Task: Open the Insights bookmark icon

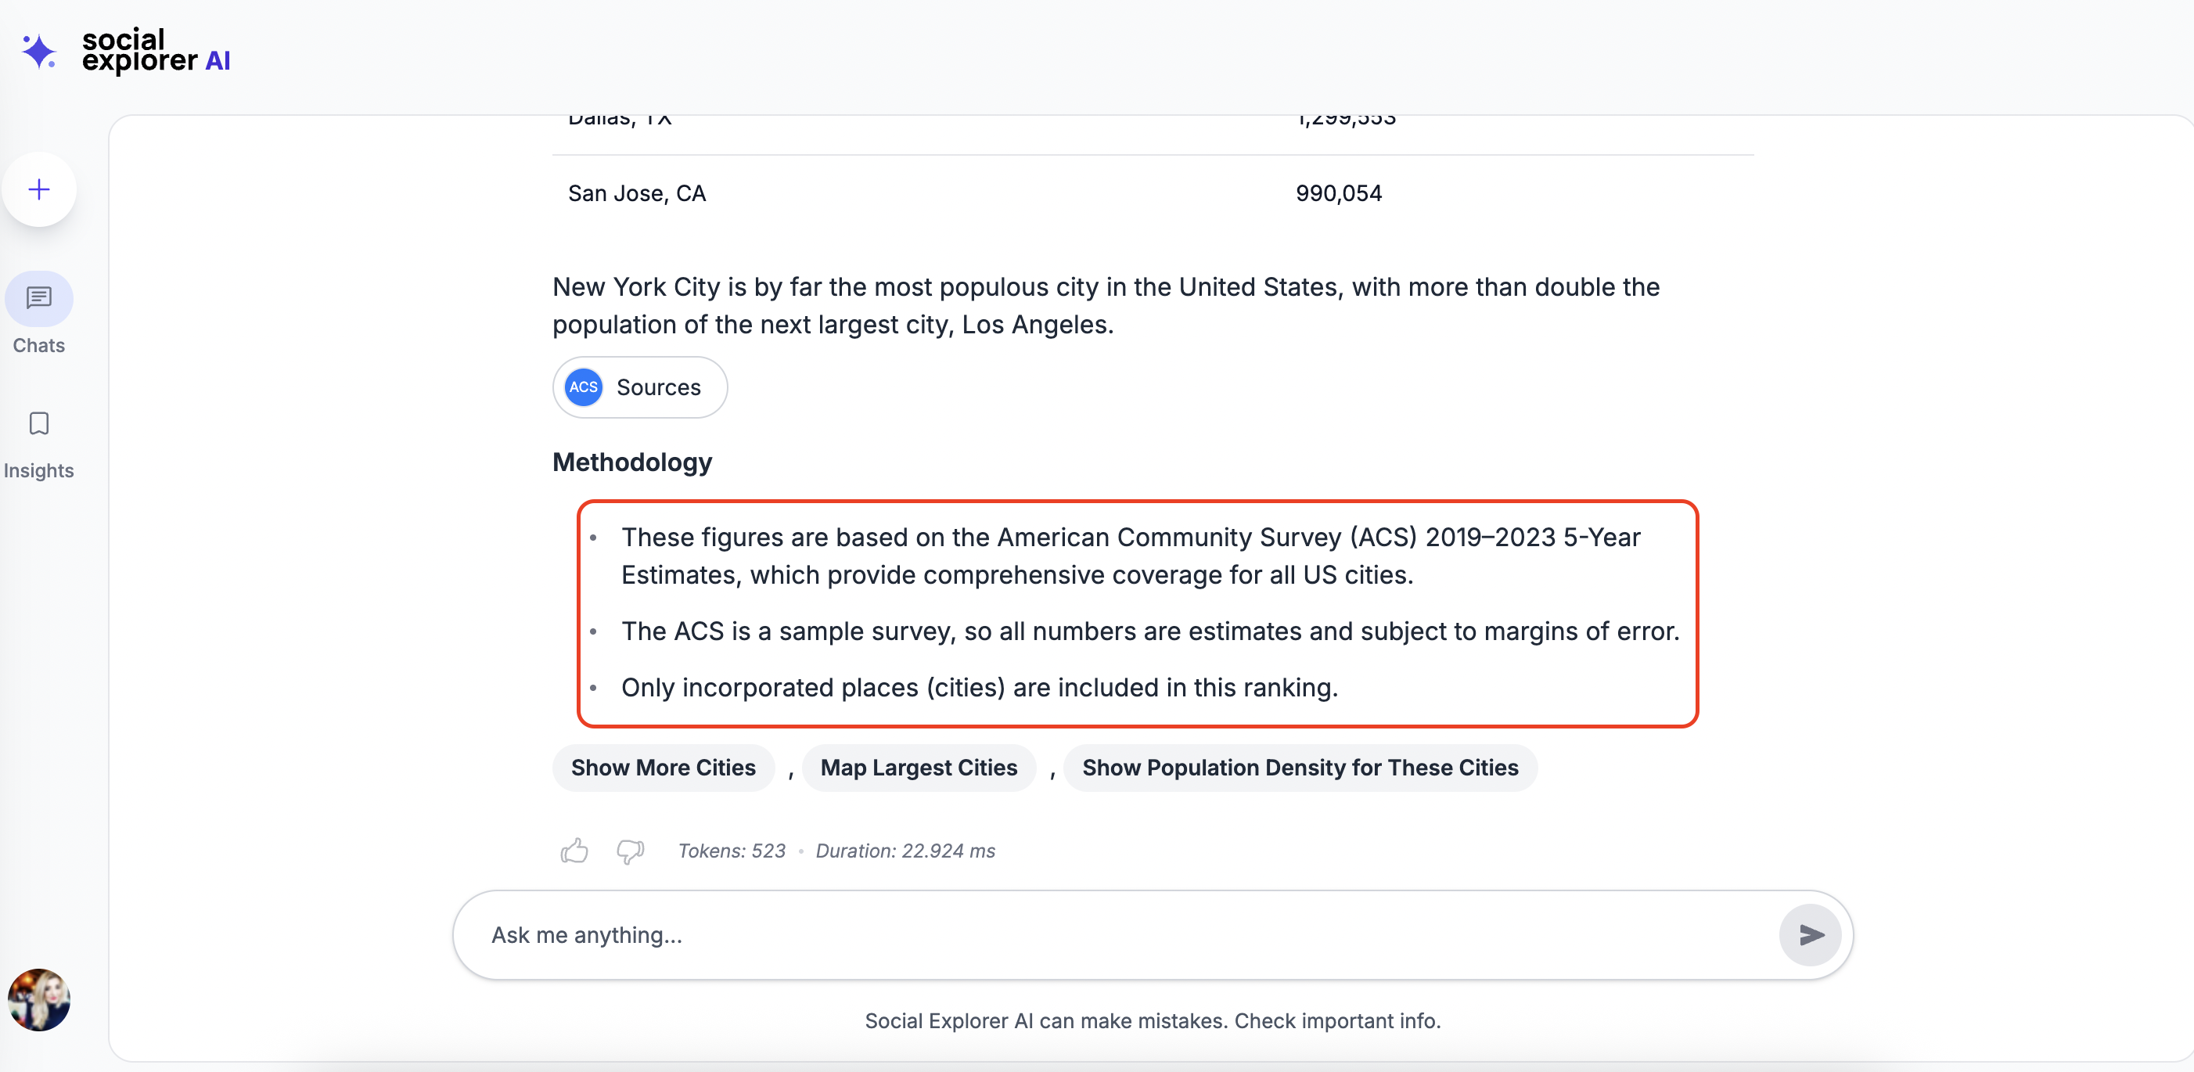Action: coord(39,424)
